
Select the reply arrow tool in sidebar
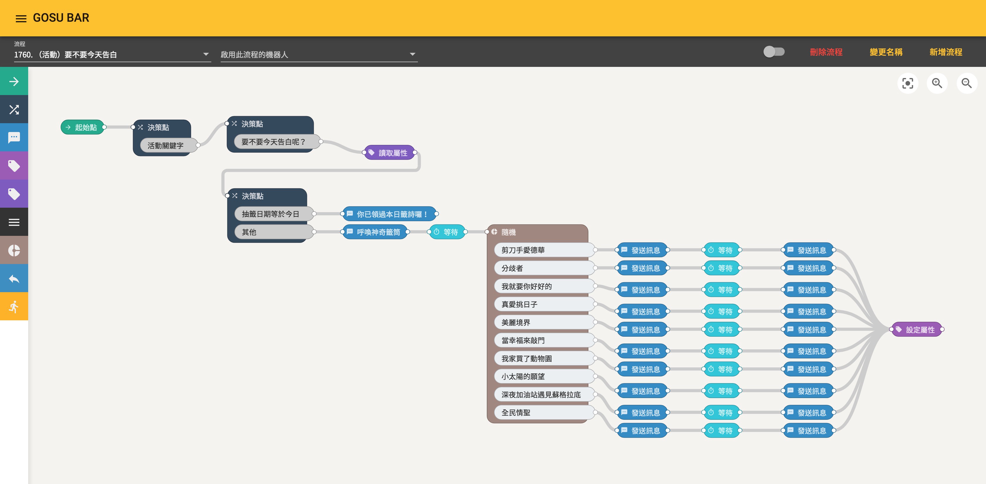coord(14,279)
